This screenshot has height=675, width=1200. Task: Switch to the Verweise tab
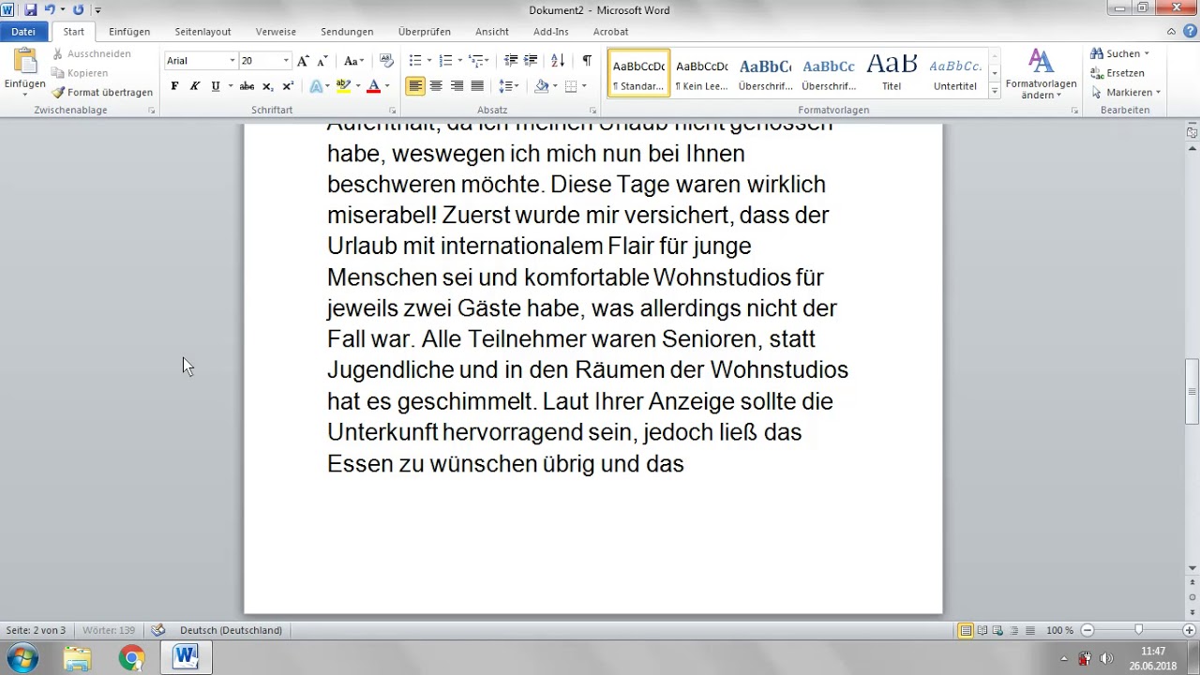coord(276,32)
